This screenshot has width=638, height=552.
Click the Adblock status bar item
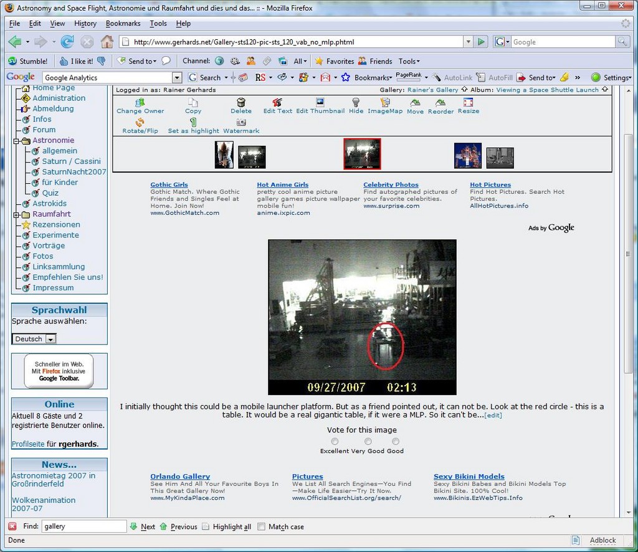(x=602, y=540)
